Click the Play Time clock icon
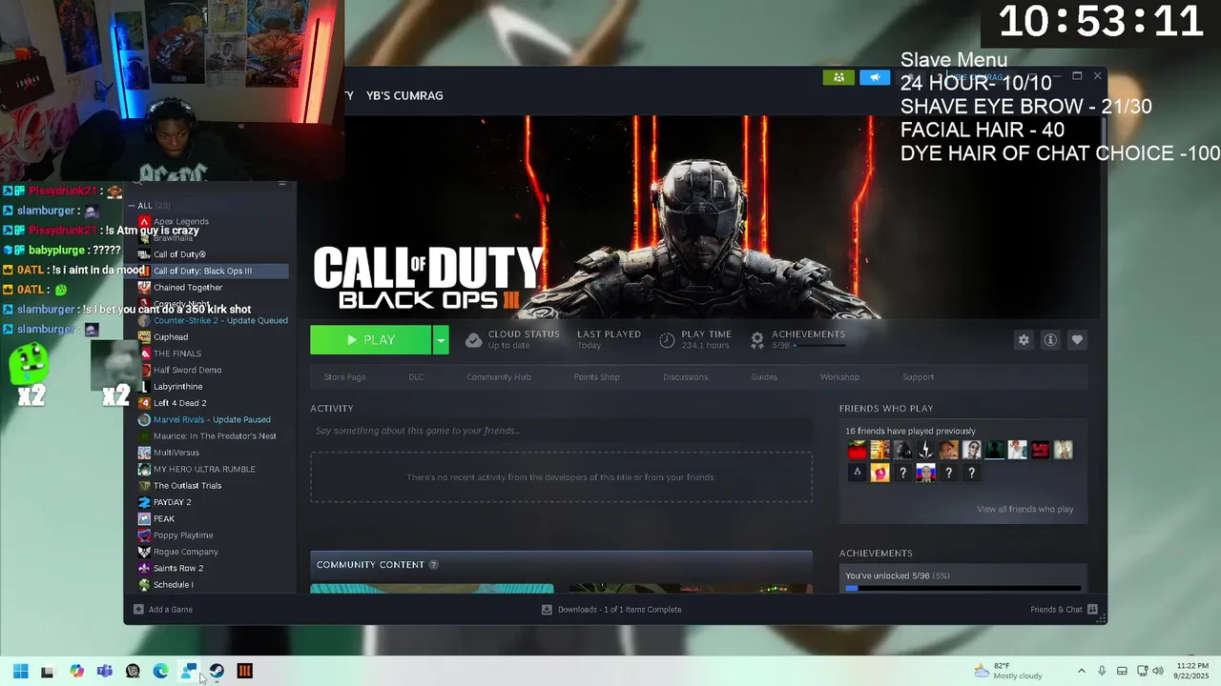The image size is (1221, 686). click(667, 340)
